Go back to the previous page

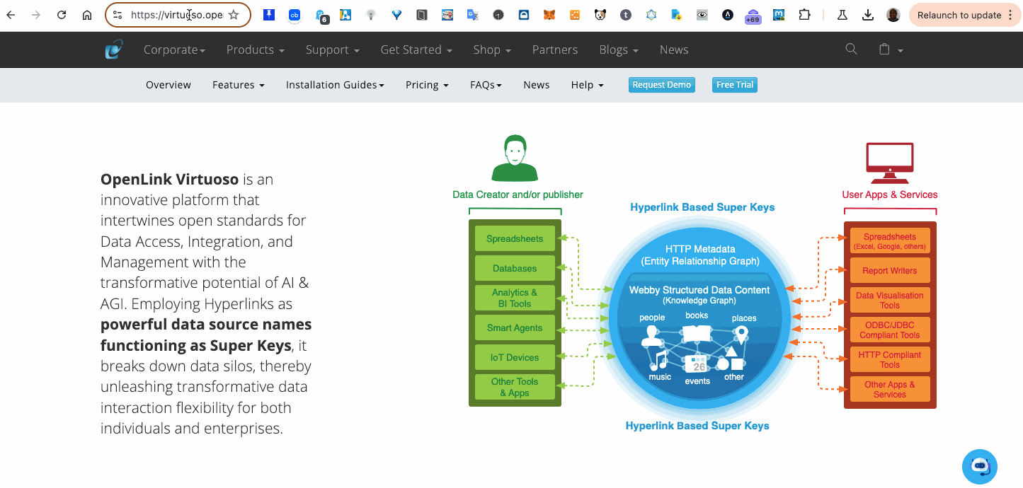click(11, 15)
